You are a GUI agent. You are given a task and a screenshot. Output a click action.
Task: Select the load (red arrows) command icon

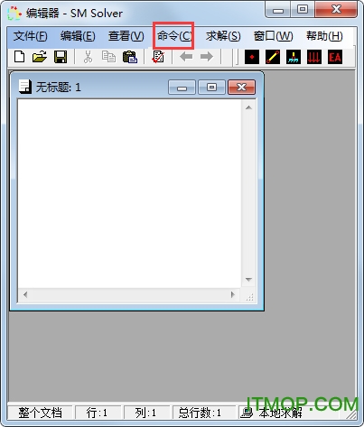(x=314, y=57)
